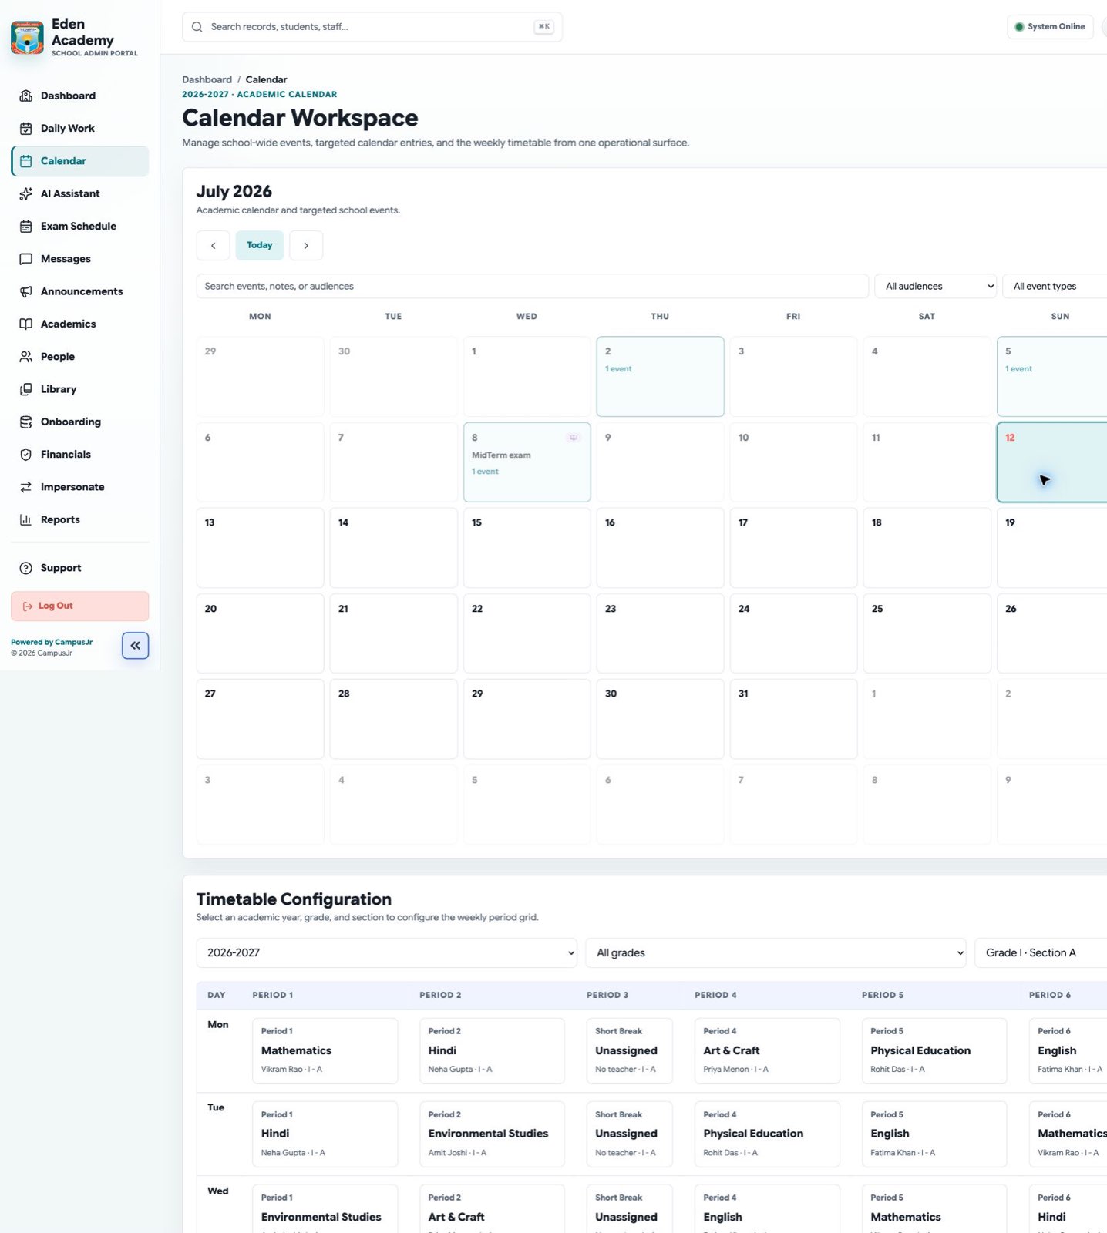Screen dimensions: 1107x1233
Task: Open Wednesday Period 1 Environmental Studies card
Action: (x=325, y=1209)
